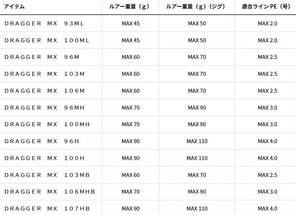Select the DRAGGER MX 100H item name

[45, 158]
